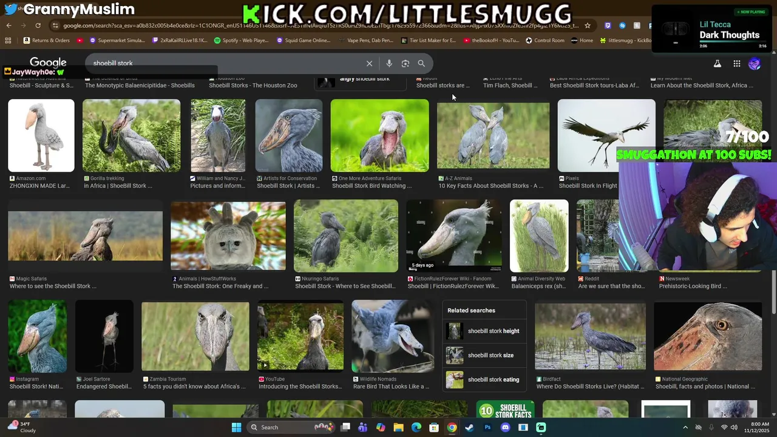The width and height of the screenshot is (777, 437).
Task: Open the Spotify - Web Player bookmark
Action: point(241,41)
